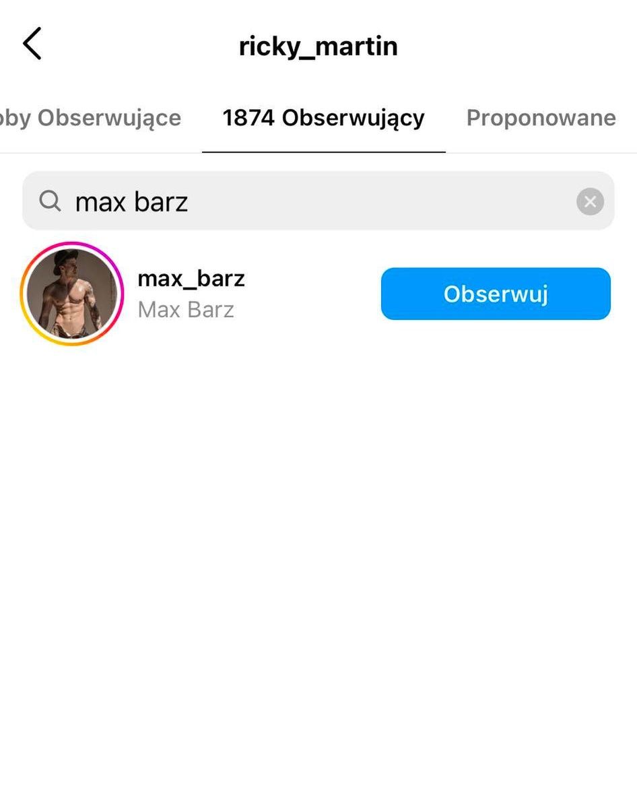
Task: Open max_barz's story via profile picture
Action: tap(72, 294)
